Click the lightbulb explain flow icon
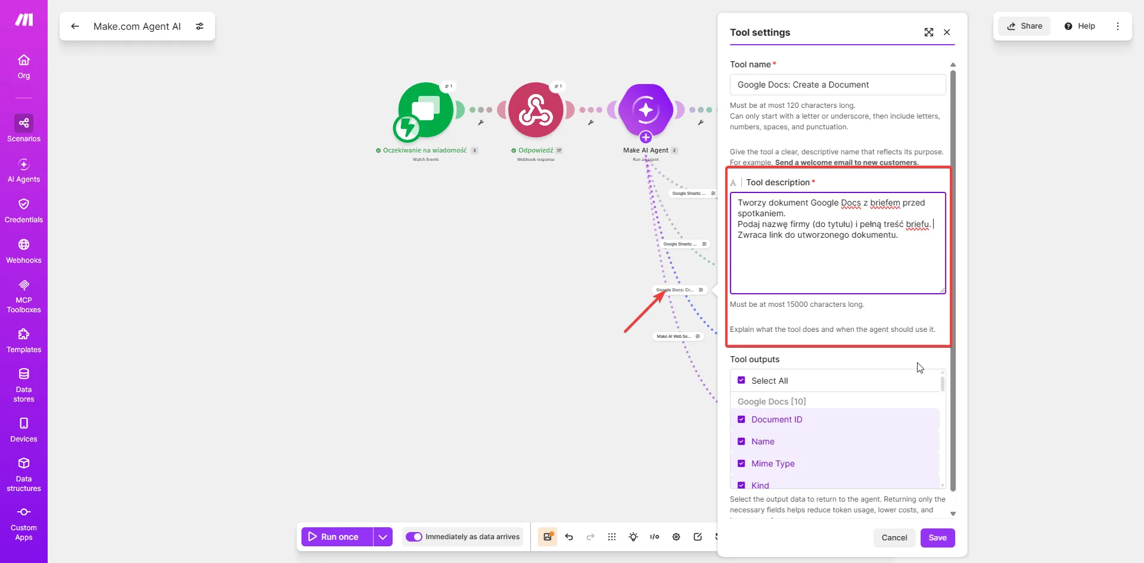The width and height of the screenshot is (1144, 563). point(633,537)
